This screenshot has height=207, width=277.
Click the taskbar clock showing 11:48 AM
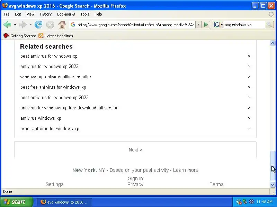(x=264, y=202)
